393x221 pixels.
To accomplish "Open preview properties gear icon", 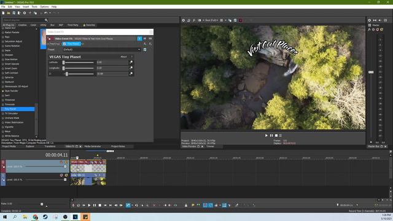I will (x=184, y=20).
